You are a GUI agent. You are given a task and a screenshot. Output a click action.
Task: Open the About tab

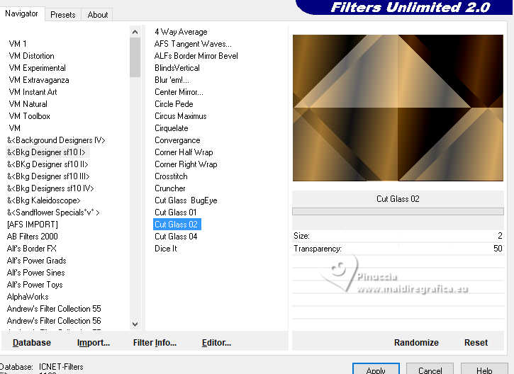click(97, 15)
